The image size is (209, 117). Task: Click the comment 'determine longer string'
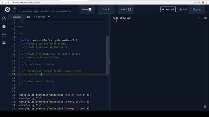40,58
